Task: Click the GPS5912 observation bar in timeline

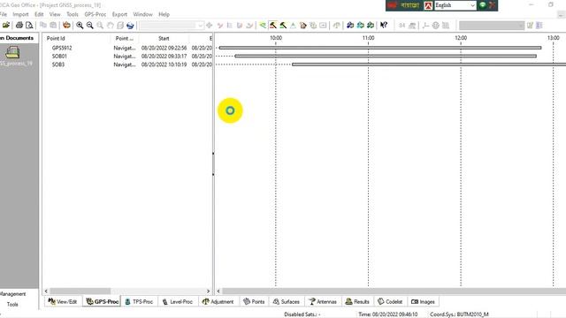Action: pyautogui.click(x=380, y=48)
